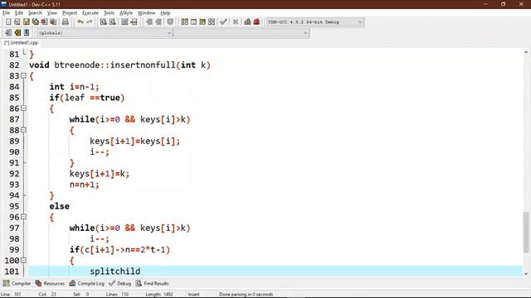Collapse the code fold at line 83

click(23, 76)
